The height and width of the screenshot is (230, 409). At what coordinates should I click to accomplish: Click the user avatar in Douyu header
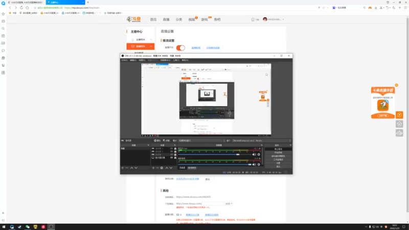coord(265,19)
